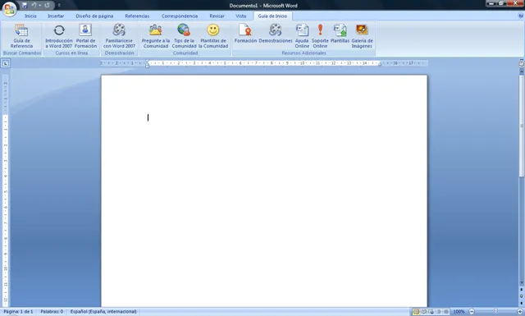Zoom in with the plus button
The width and height of the screenshot is (525, 316).
pyautogui.click(x=520, y=312)
